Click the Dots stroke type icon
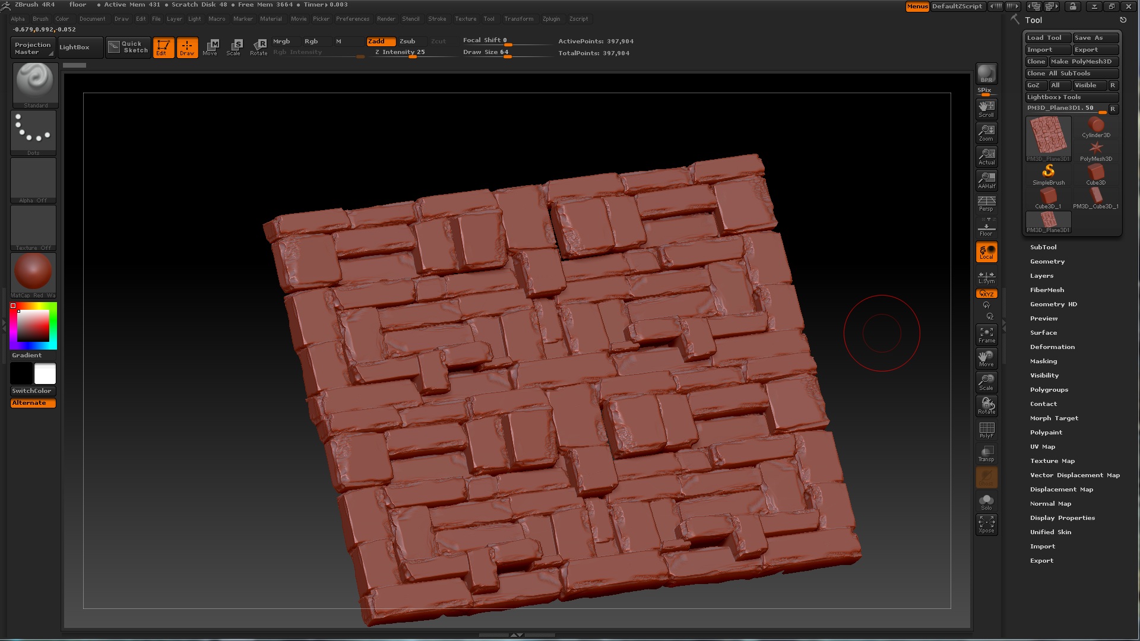The height and width of the screenshot is (641, 1140). click(x=33, y=132)
